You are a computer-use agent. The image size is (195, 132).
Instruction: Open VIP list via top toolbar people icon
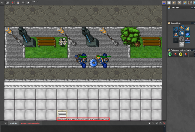coord(184,2)
